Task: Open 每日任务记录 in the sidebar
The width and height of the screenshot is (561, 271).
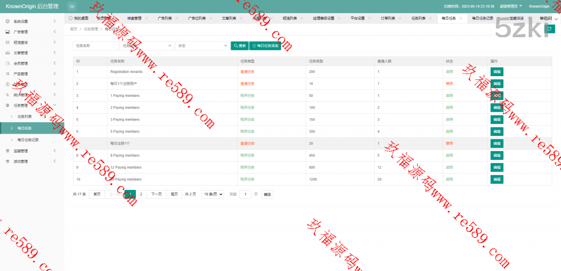Action: click(x=28, y=140)
